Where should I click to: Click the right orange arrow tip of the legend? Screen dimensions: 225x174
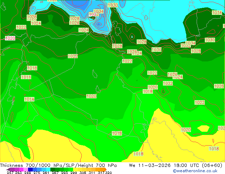point(106,169)
